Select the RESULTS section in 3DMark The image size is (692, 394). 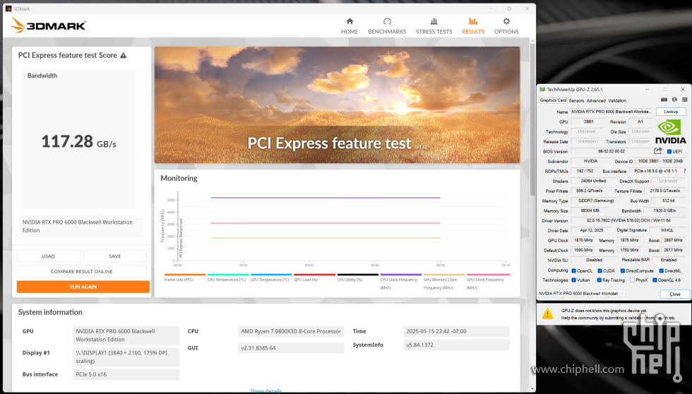(x=473, y=26)
